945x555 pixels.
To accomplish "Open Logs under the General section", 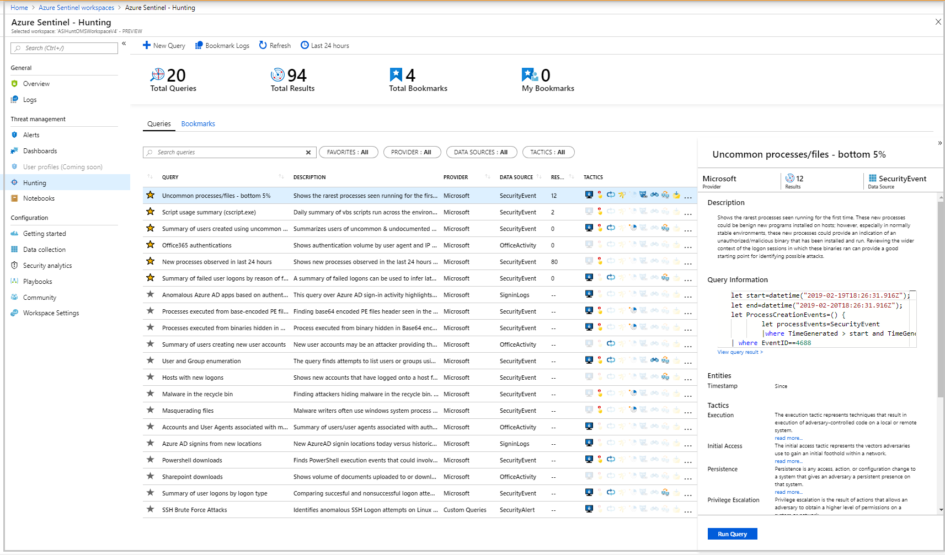I will click(x=29, y=100).
